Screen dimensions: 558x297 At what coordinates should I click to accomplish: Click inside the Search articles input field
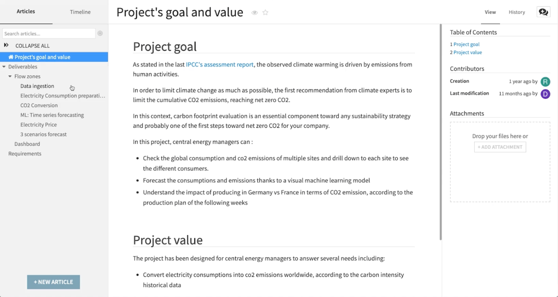coord(48,34)
